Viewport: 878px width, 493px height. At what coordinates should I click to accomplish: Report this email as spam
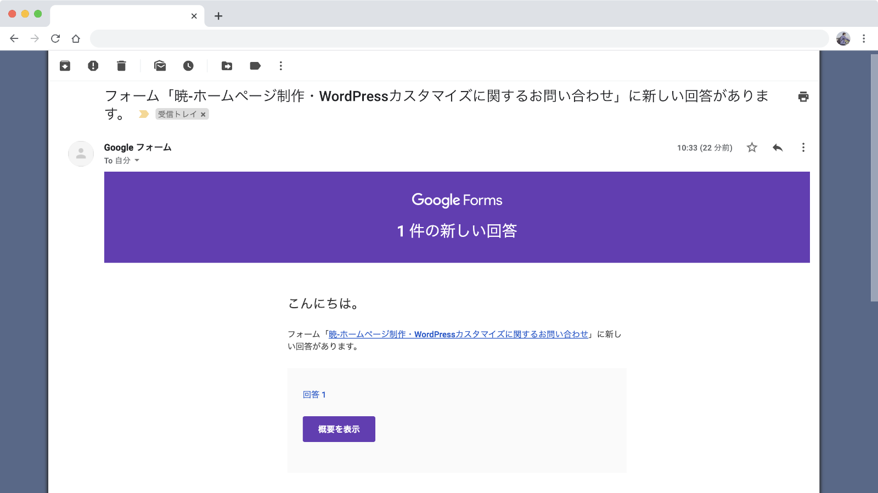tap(93, 66)
